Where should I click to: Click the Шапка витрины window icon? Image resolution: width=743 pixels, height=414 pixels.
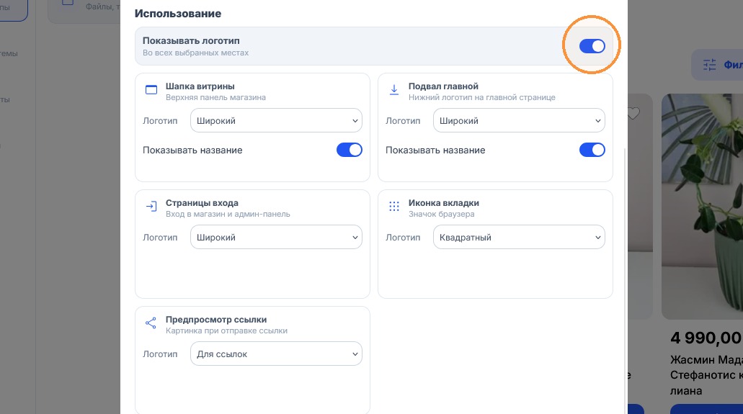151,89
